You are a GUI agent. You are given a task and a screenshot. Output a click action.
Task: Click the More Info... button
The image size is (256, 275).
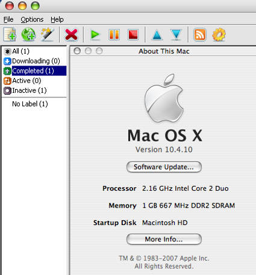[x=164, y=239]
